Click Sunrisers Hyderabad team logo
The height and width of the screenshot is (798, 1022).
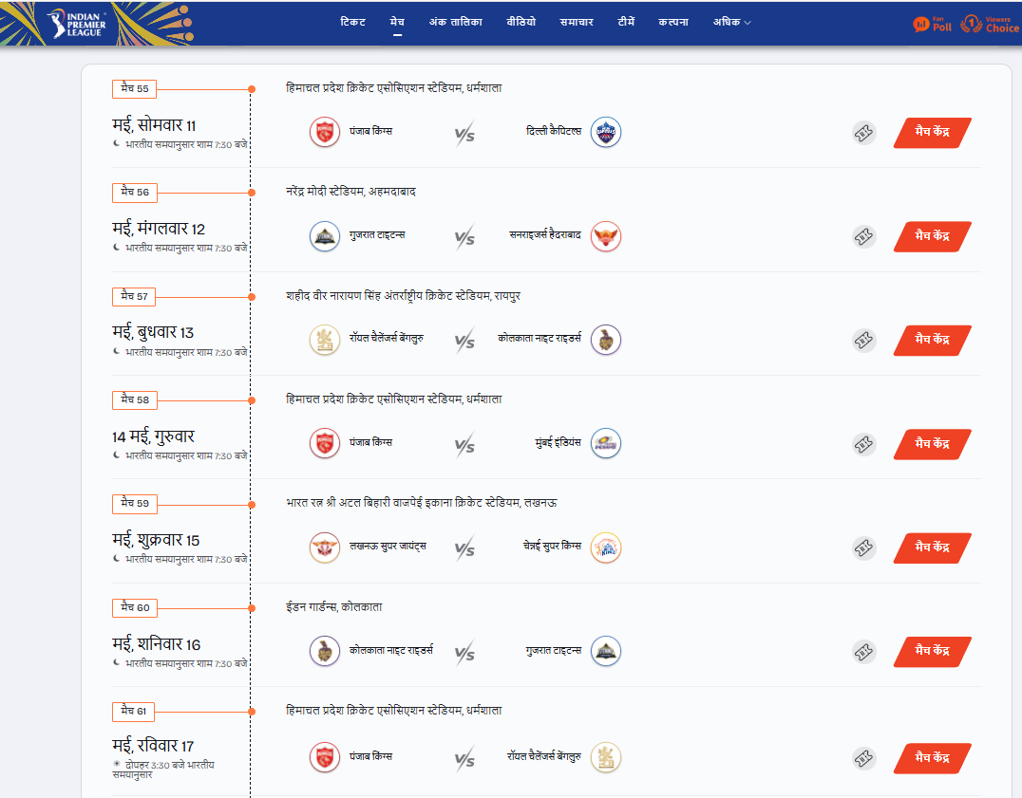[x=606, y=236]
